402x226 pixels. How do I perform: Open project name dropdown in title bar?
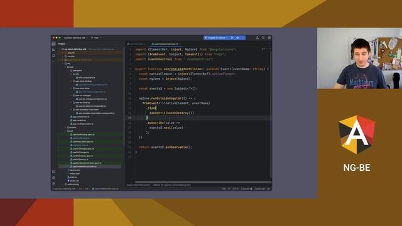[x=75, y=38]
